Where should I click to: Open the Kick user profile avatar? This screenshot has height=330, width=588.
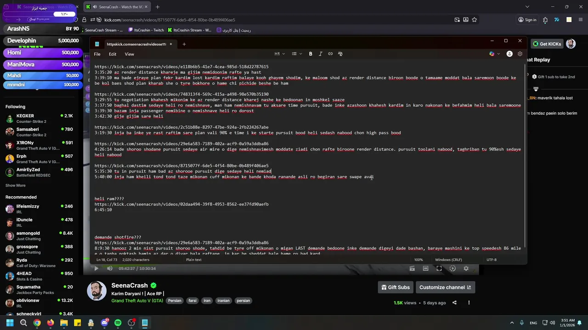point(571,44)
